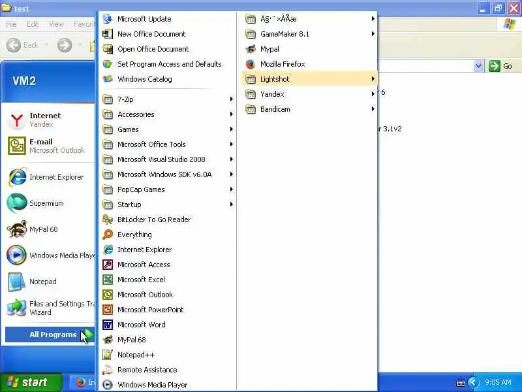Image resolution: width=522 pixels, height=392 pixels.
Task: Expand the Accessories folder
Action: click(168, 114)
